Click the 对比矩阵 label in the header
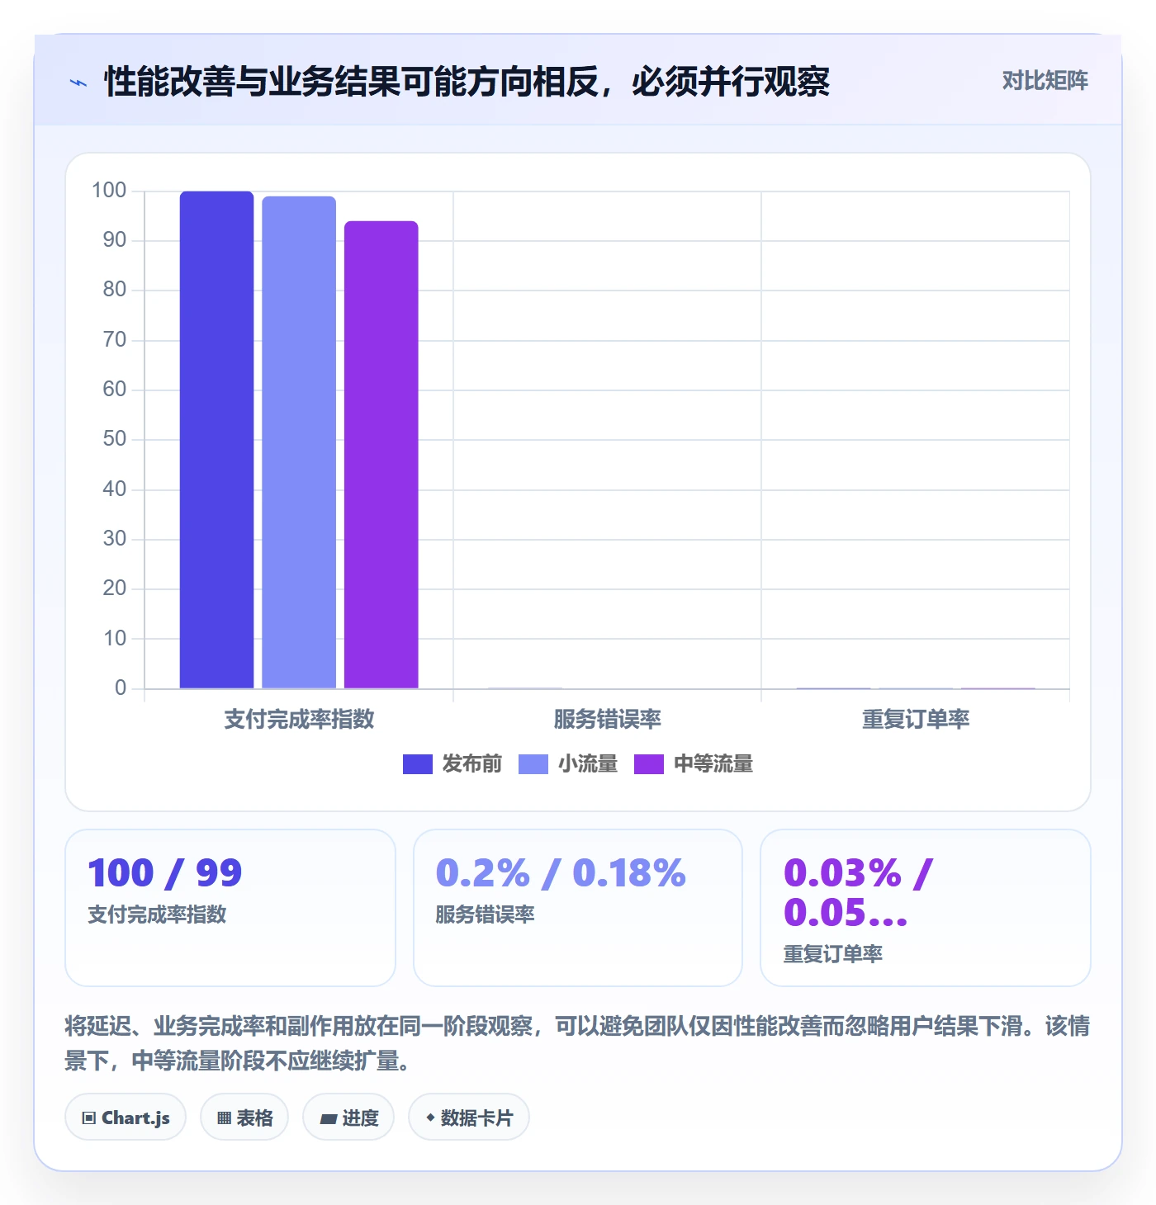The height and width of the screenshot is (1205, 1156). pos(1045,81)
